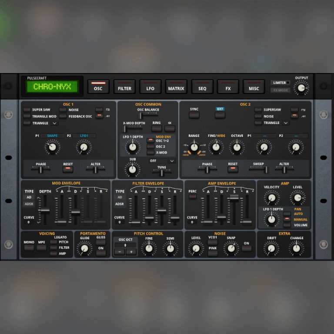Open the FILTER tab
Screen dimensions: 334x334
pos(125,87)
